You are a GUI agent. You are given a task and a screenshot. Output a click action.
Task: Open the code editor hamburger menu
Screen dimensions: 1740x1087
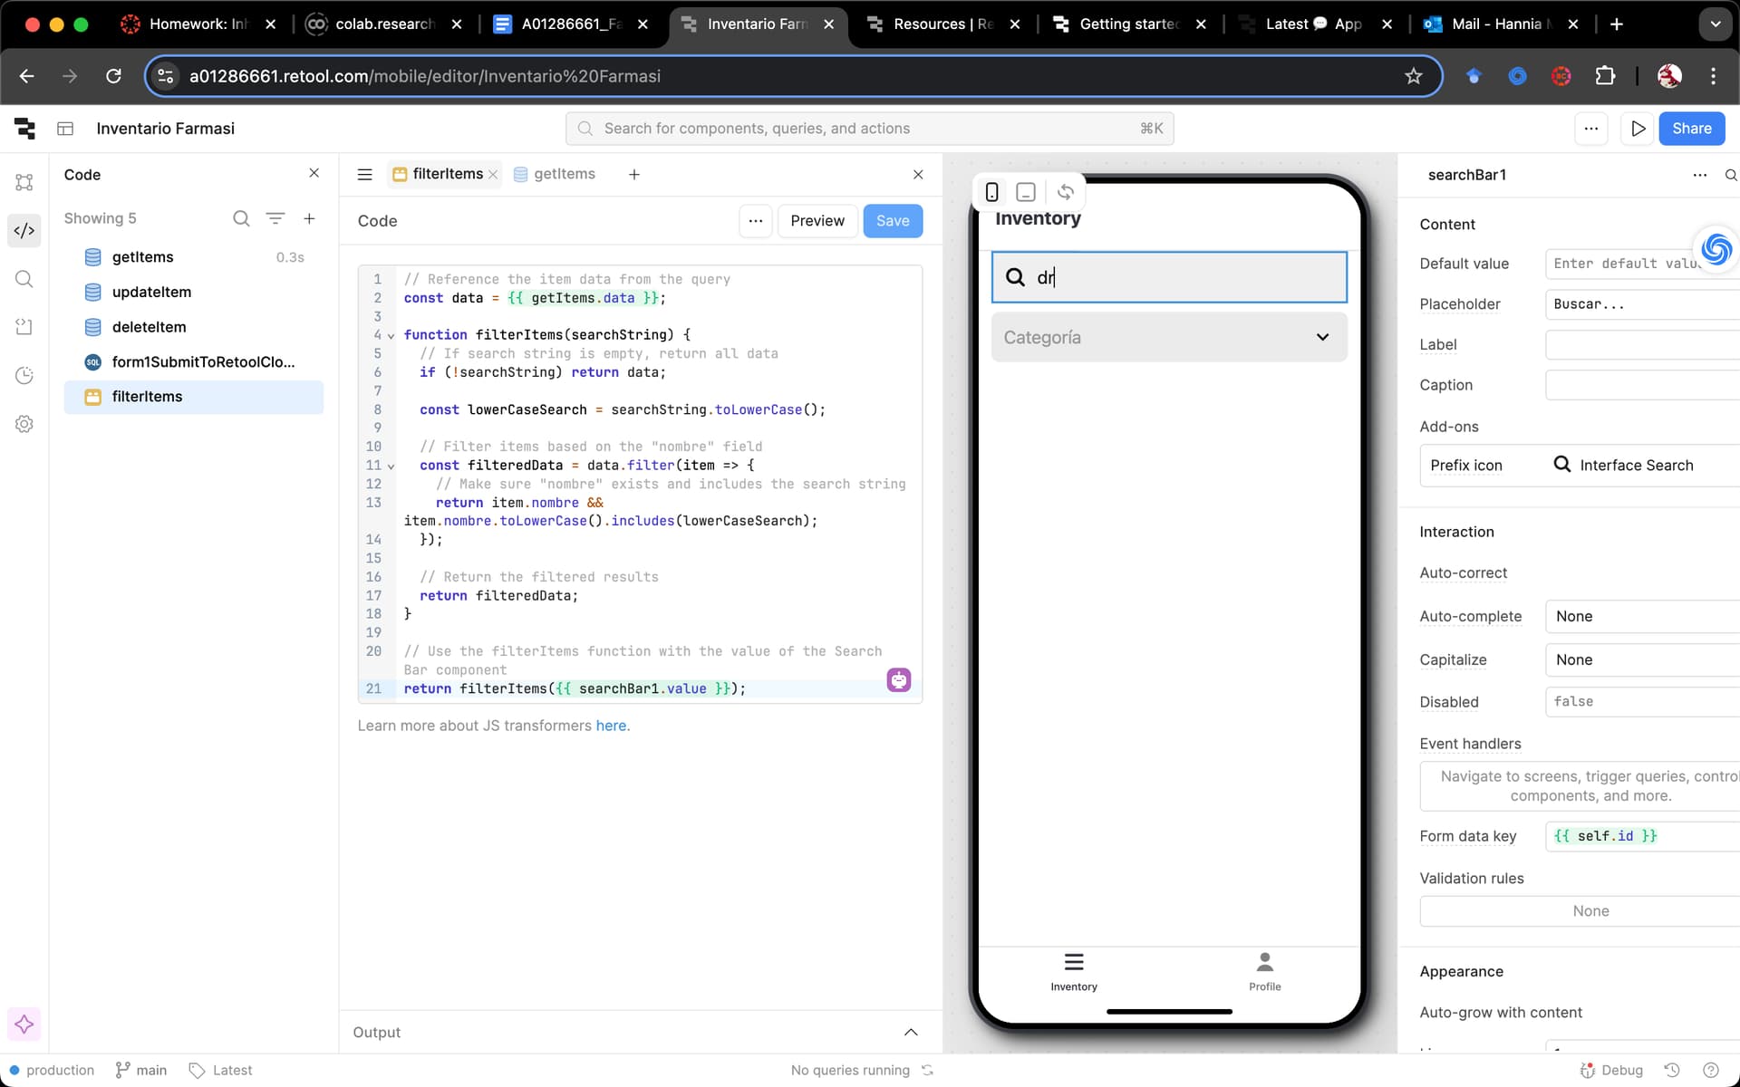click(x=365, y=175)
